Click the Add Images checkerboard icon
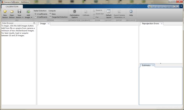 28,11
